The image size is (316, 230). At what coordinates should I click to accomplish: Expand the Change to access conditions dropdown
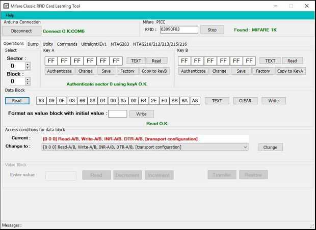pyautogui.click(x=245, y=147)
